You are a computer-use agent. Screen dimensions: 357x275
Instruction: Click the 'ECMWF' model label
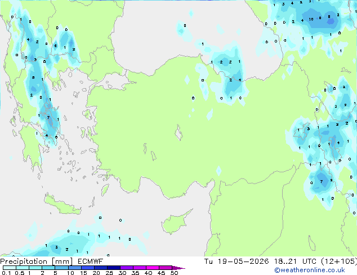[91, 262]
